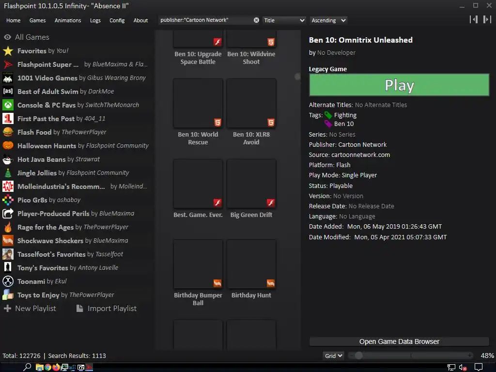Click the Toys to Enjoy blocks icon

pyautogui.click(x=8, y=295)
